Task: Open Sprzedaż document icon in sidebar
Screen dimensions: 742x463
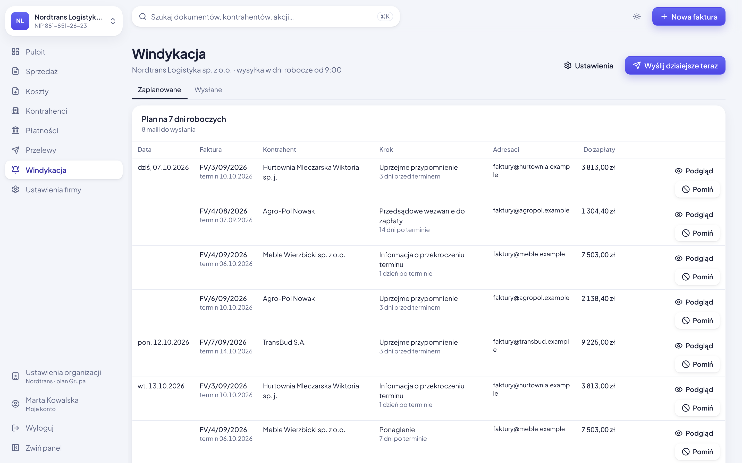Action: pyautogui.click(x=15, y=71)
